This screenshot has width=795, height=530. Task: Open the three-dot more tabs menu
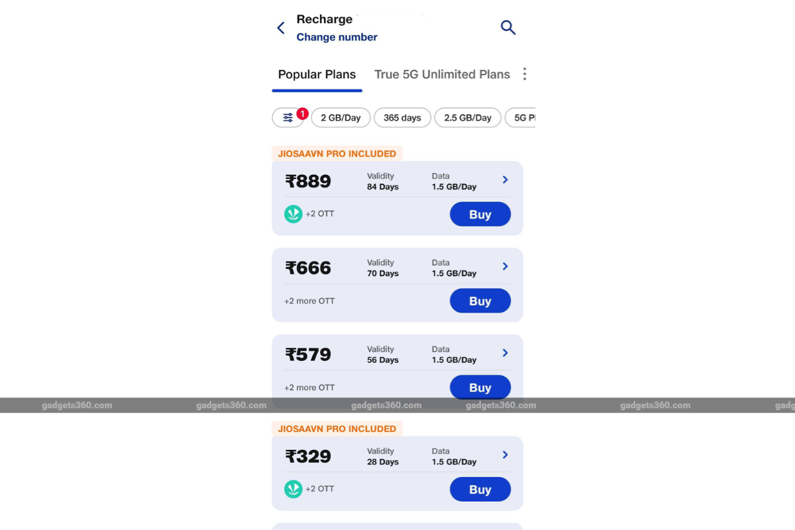(525, 74)
